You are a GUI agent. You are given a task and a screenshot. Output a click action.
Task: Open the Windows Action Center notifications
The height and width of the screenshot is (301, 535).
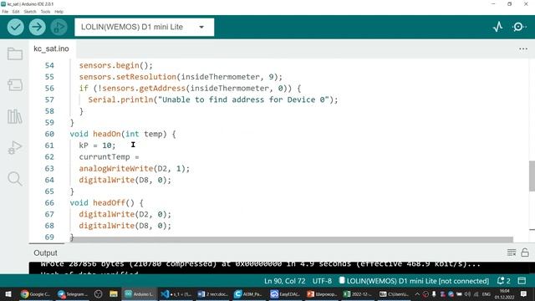pos(524,293)
